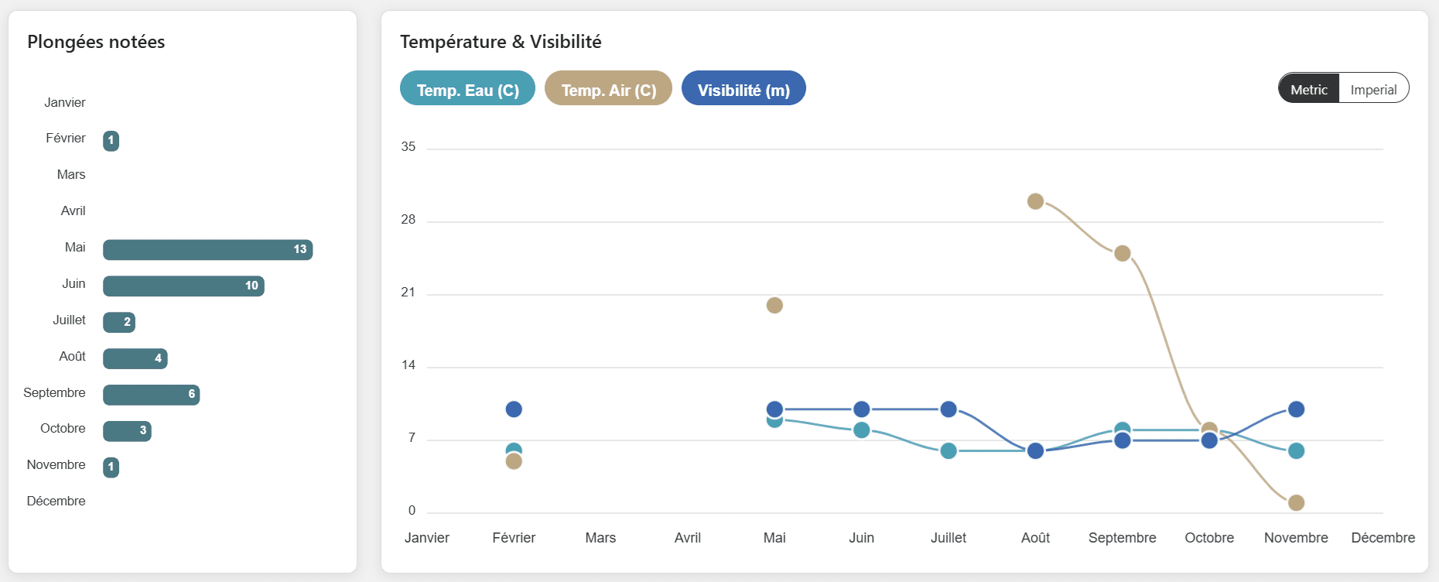Click the Novembre air temperature point near zero

point(1297,502)
